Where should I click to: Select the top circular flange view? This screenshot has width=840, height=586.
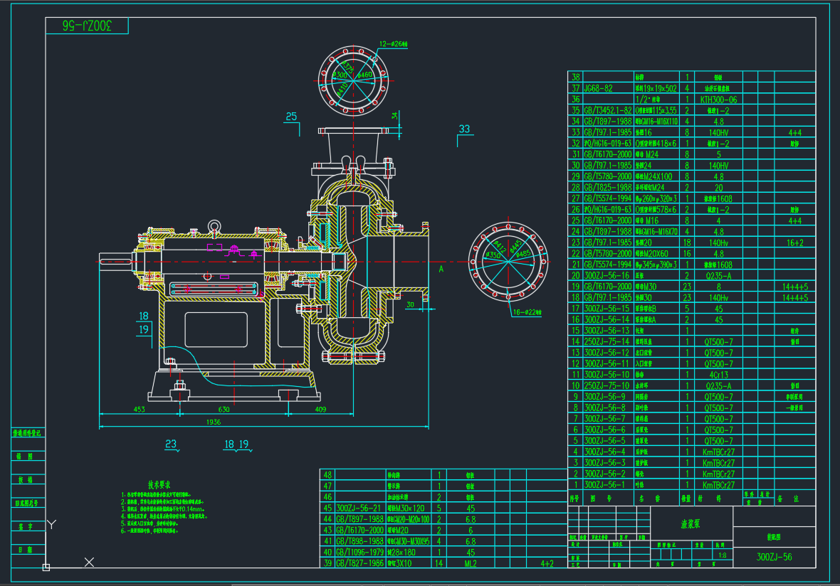pyautogui.click(x=354, y=76)
